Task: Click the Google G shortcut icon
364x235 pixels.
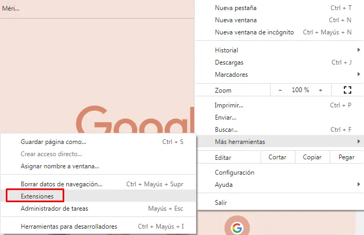Action: (x=237, y=228)
